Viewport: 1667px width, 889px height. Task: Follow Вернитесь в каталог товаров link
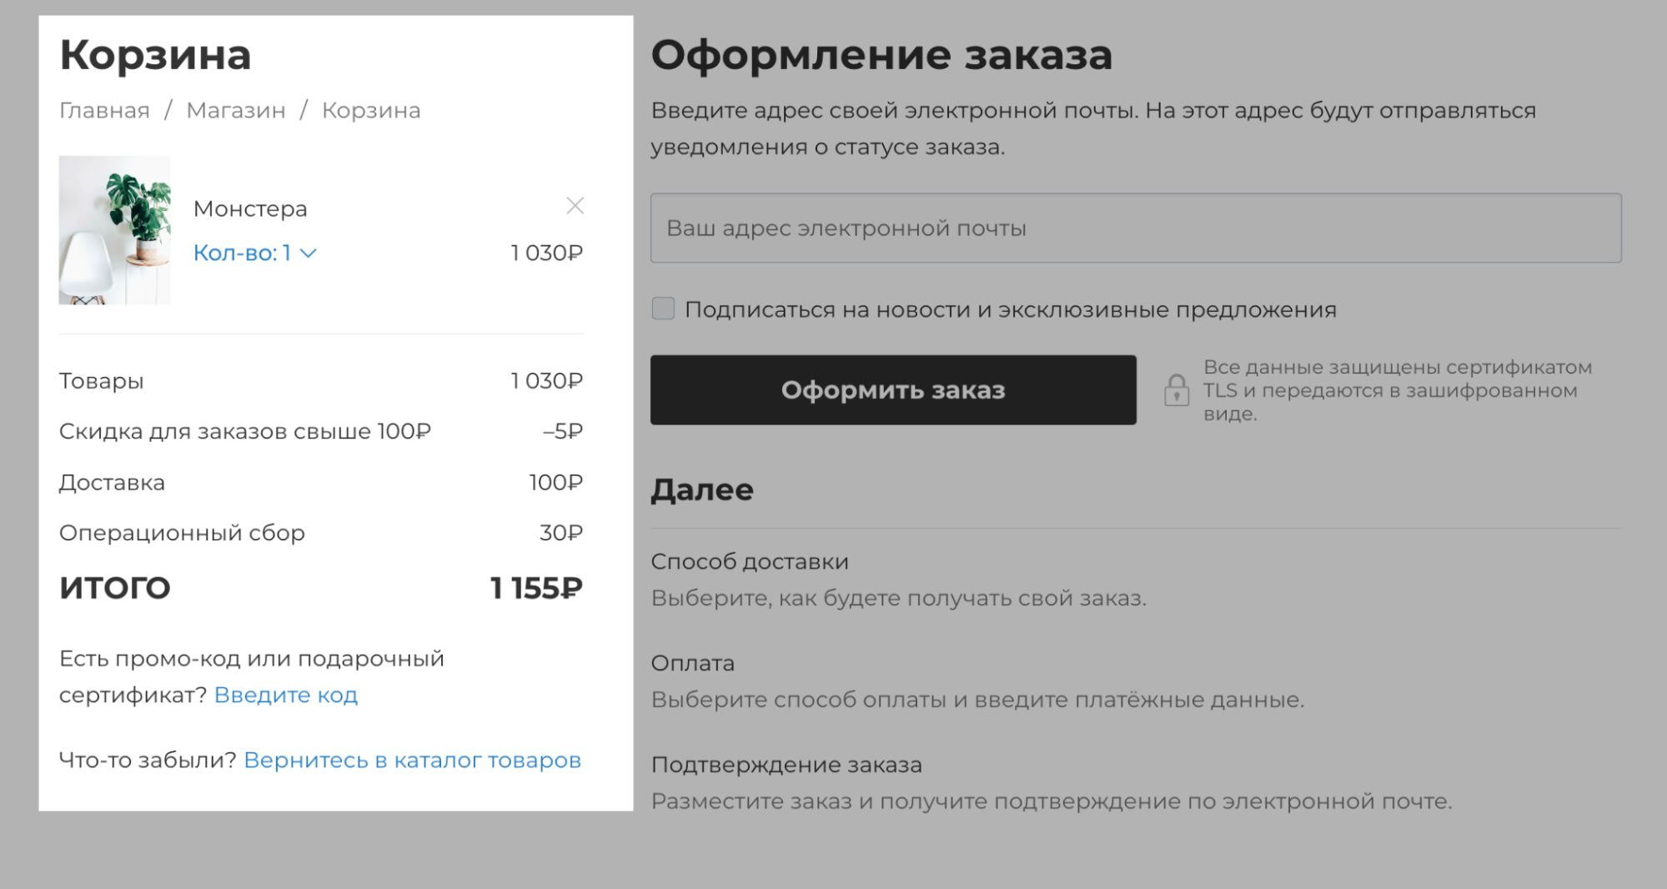pos(412,760)
